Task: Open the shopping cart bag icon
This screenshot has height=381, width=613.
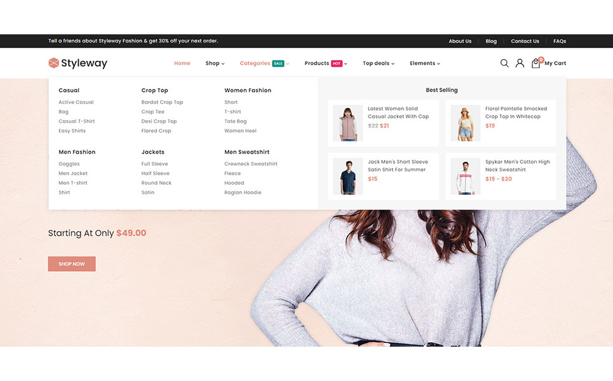Action: coord(536,63)
